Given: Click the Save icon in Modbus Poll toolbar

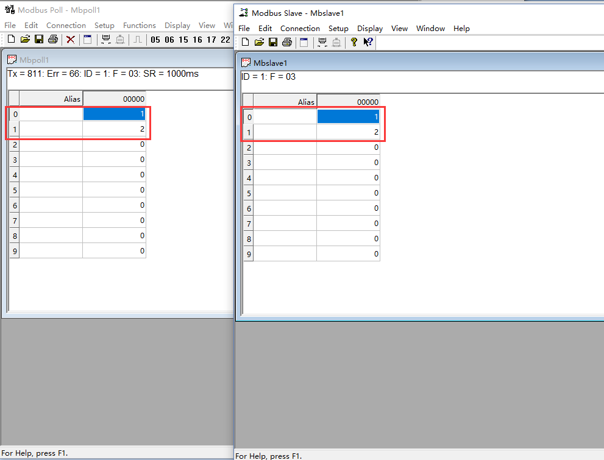Looking at the screenshot, I should pos(38,40).
